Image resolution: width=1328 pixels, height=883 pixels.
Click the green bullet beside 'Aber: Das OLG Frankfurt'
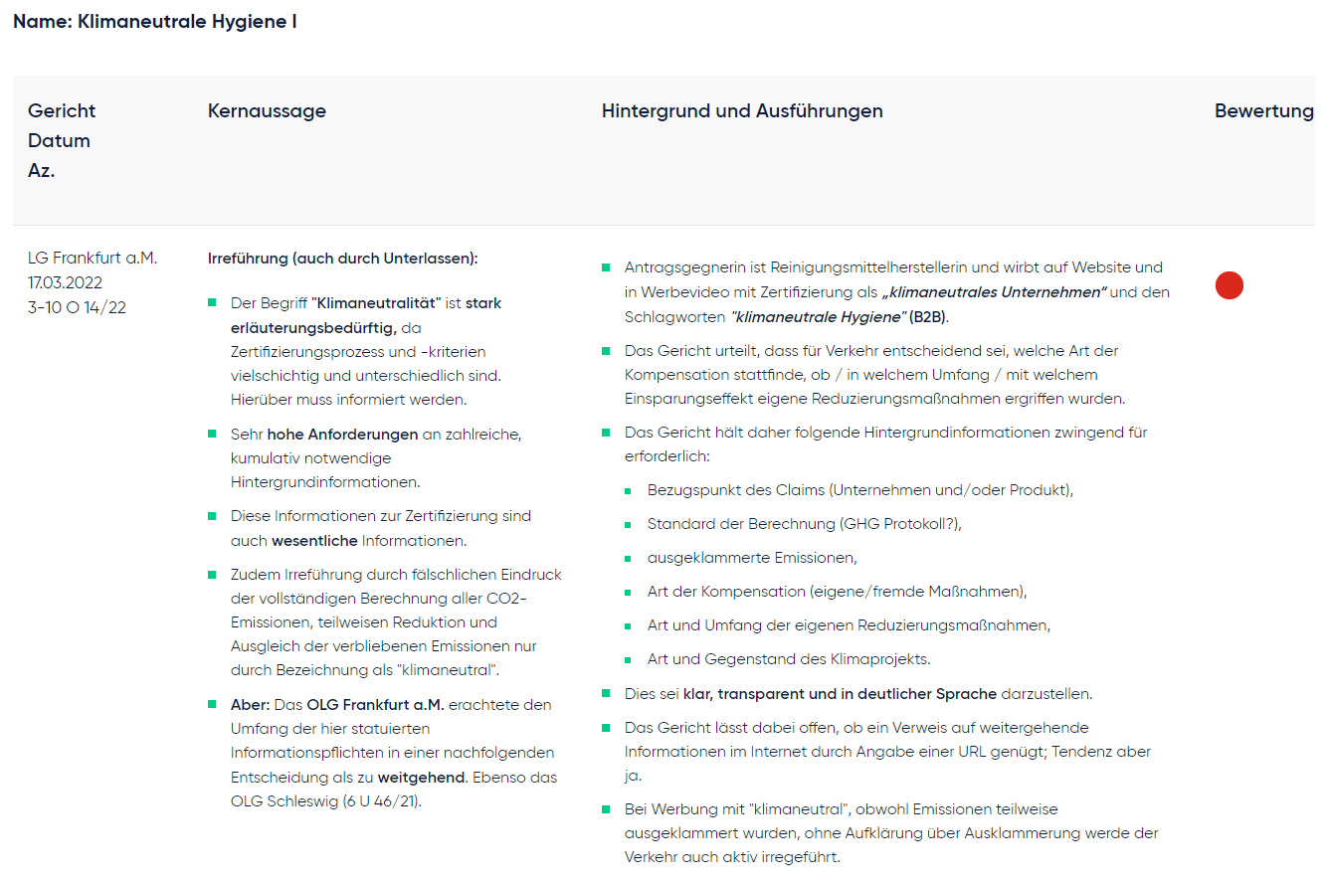(x=212, y=704)
